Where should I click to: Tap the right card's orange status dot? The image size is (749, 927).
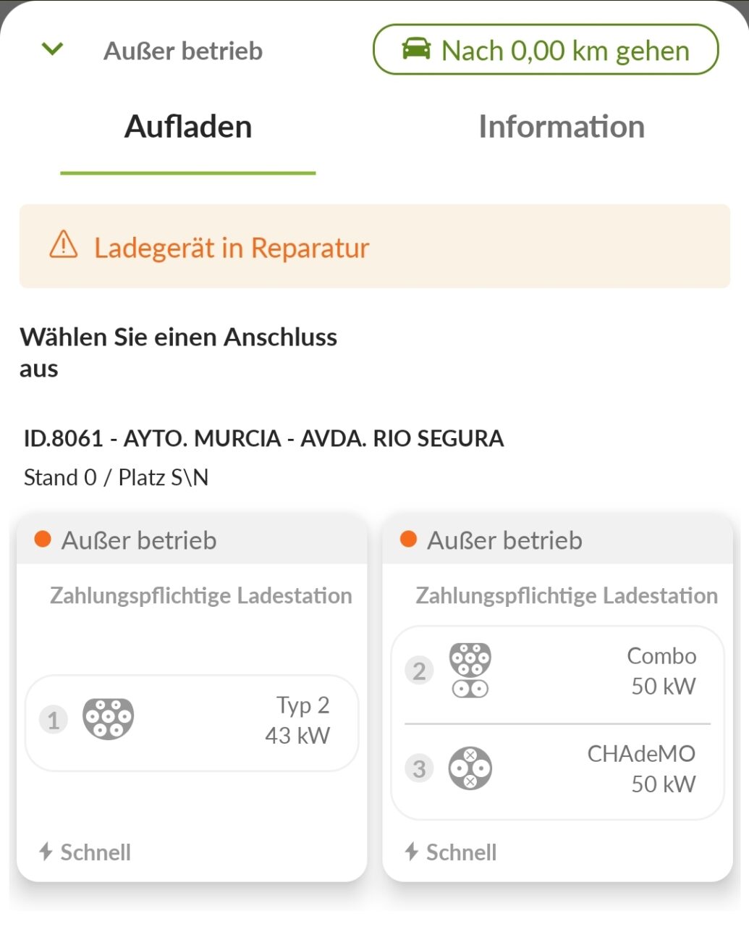[x=408, y=540]
